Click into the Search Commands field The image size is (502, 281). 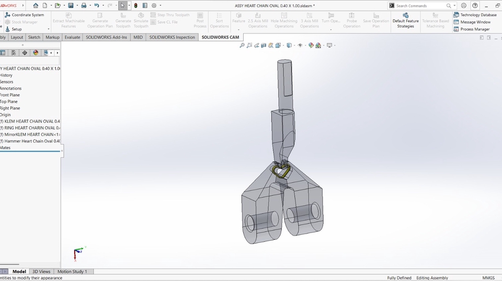pos(419,6)
